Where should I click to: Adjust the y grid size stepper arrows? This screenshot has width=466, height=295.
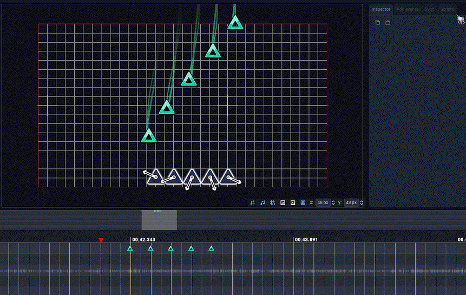(x=362, y=202)
